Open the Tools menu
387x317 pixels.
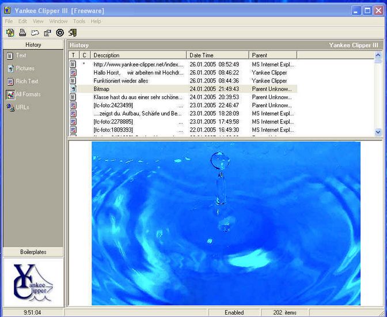[79, 21]
